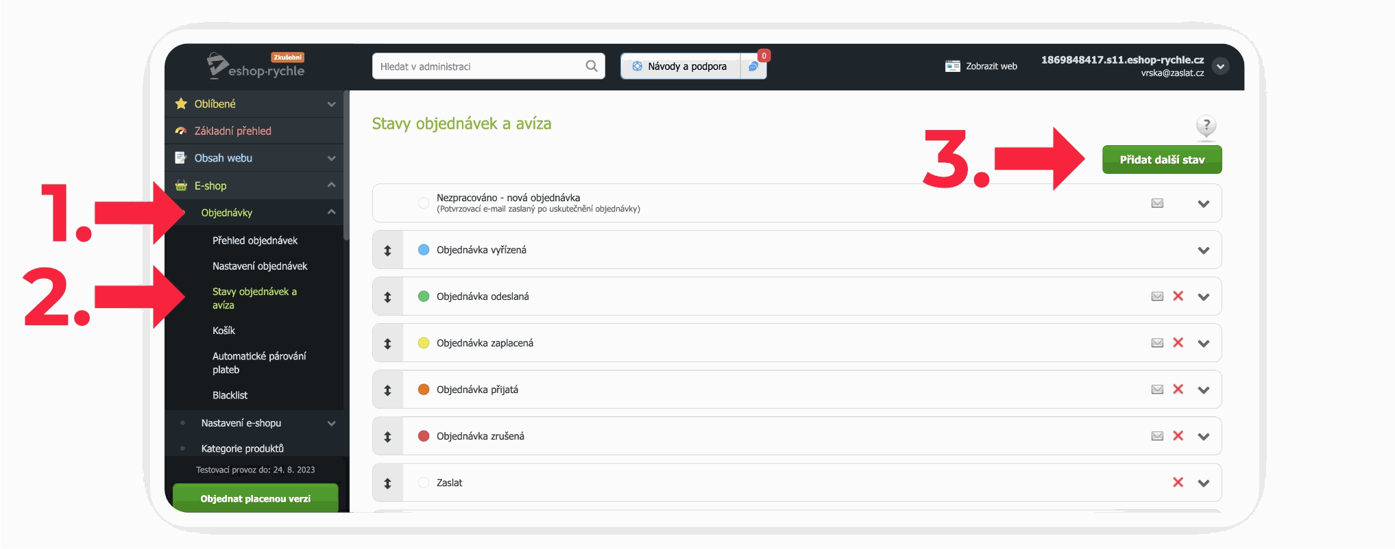Image resolution: width=1395 pixels, height=549 pixels.
Task: Click email icon for Nezpracováno row
Action: (1157, 203)
